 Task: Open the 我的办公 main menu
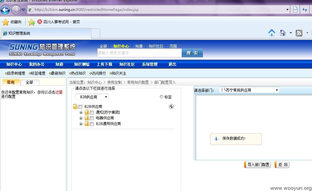[36, 64]
